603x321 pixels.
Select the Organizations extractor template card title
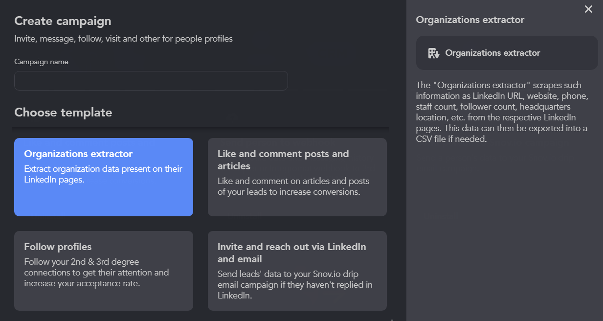(78, 154)
